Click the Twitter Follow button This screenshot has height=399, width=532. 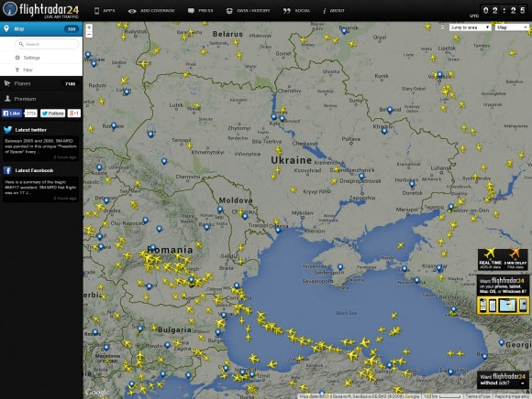52,113
